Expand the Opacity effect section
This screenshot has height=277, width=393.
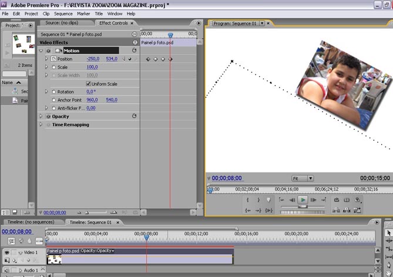(x=41, y=116)
